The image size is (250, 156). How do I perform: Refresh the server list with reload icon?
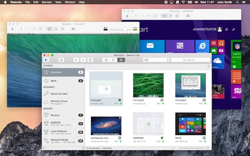208,67
